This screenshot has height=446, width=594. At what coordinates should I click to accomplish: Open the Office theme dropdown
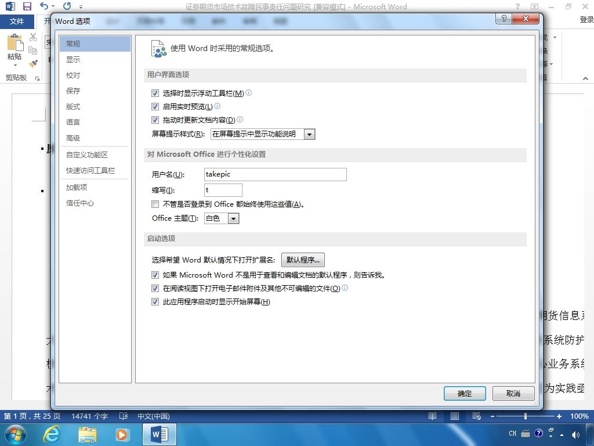[233, 218]
